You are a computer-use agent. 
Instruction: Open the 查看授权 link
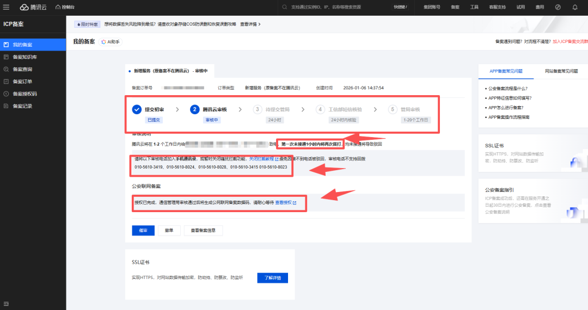(x=284, y=202)
